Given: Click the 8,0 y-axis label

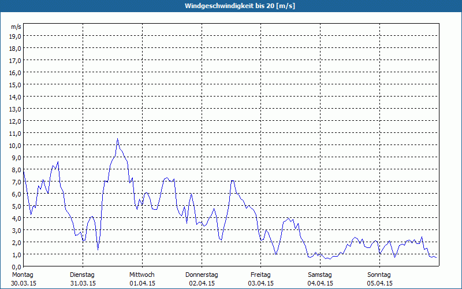Looking at the screenshot, I should coord(17,170).
